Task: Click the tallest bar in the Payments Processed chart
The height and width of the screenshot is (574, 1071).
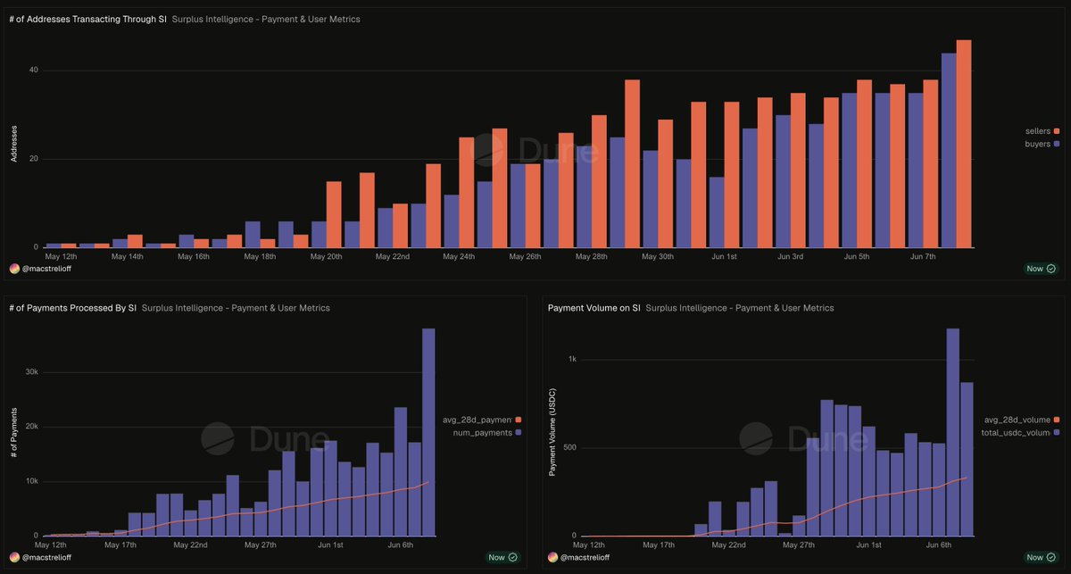Action: 428,432
